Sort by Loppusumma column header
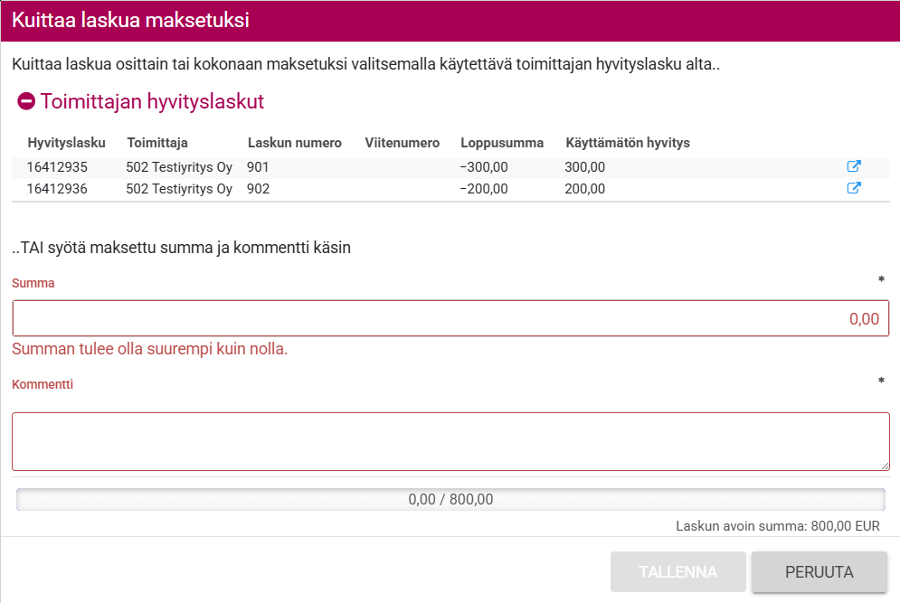The image size is (900, 603). pyautogui.click(x=502, y=143)
